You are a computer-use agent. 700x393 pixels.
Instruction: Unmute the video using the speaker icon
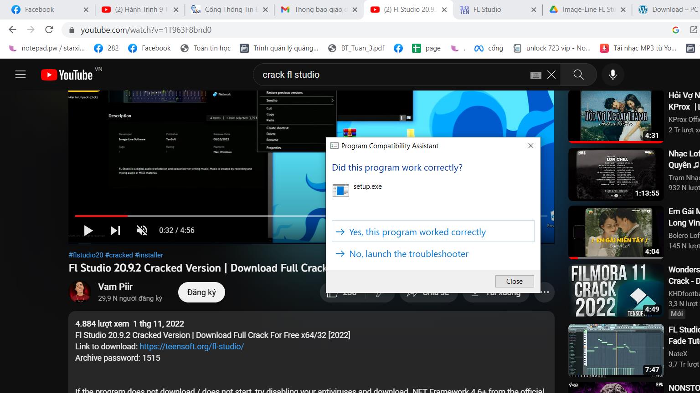tap(142, 231)
